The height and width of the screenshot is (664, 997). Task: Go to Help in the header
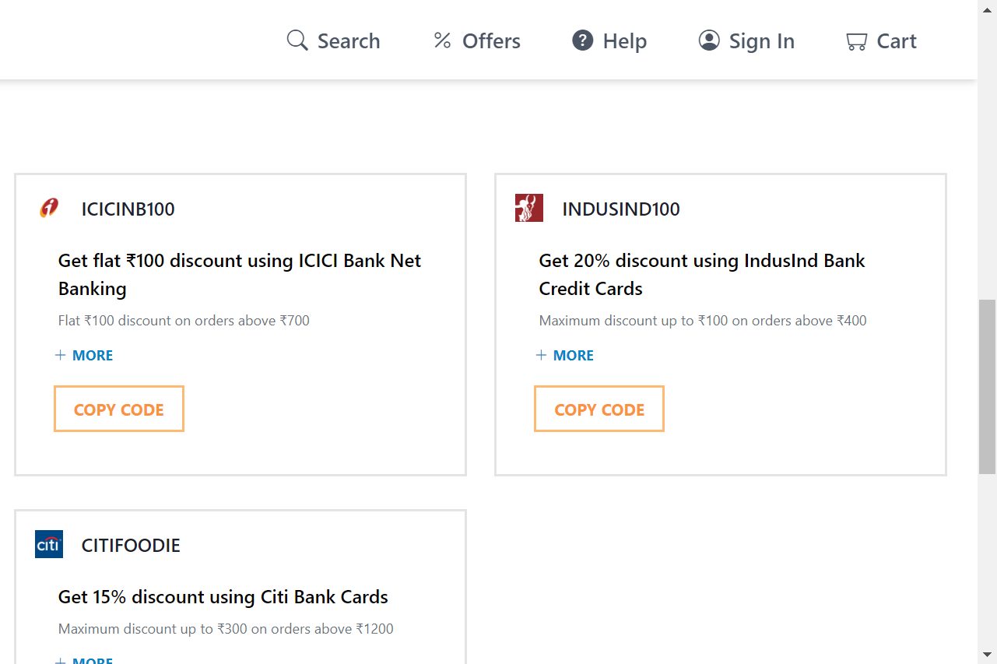pyautogui.click(x=609, y=40)
